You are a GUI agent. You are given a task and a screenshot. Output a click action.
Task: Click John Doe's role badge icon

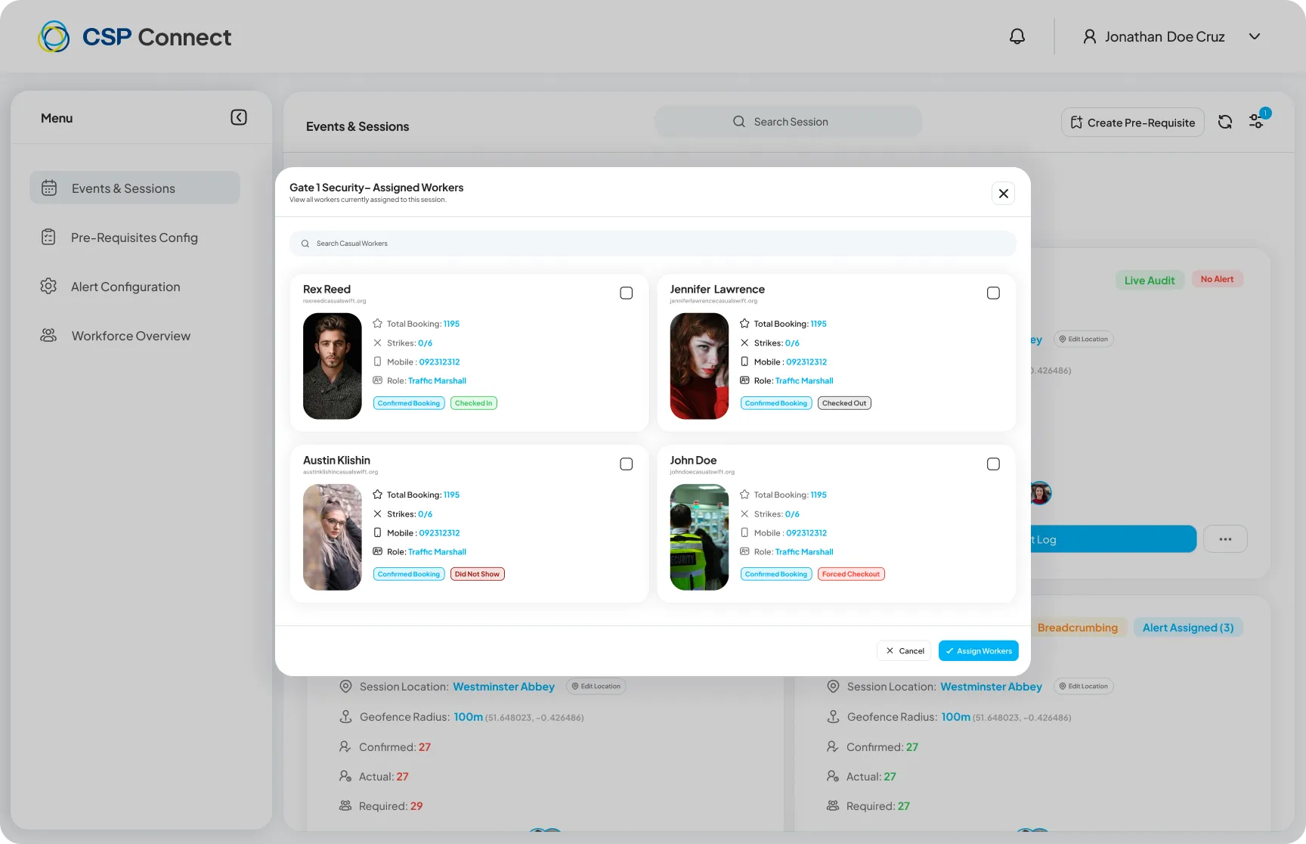point(744,551)
